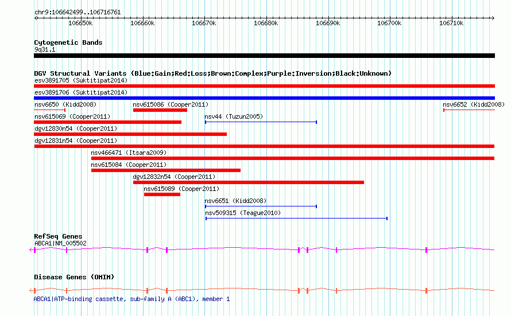This screenshot has width=511, height=316.
Task: Select the nsv44 (Tuzun2005) blue span
Action: tap(261, 122)
